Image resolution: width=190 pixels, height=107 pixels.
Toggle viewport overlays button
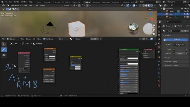[x=134, y=6]
